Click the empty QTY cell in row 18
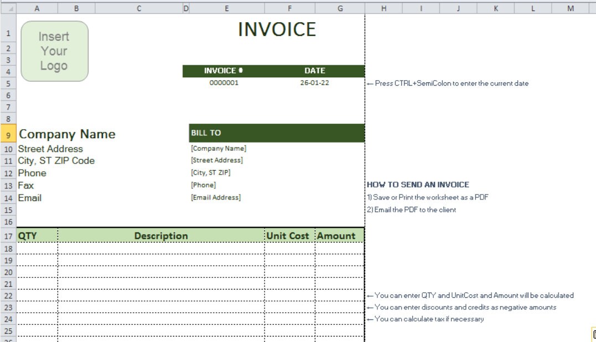Image resolution: width=596 pixels, height=342 pixels. click(37, 249)
